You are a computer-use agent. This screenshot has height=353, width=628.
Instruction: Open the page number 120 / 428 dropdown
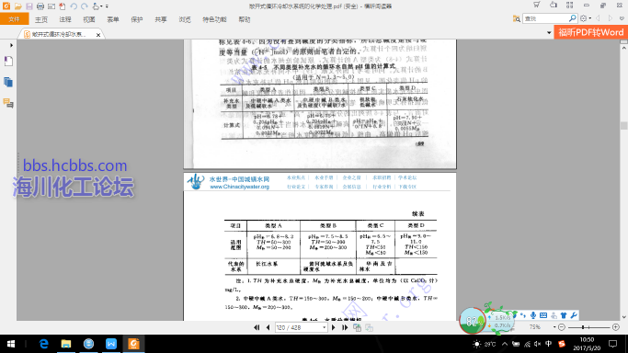(324, 328)
